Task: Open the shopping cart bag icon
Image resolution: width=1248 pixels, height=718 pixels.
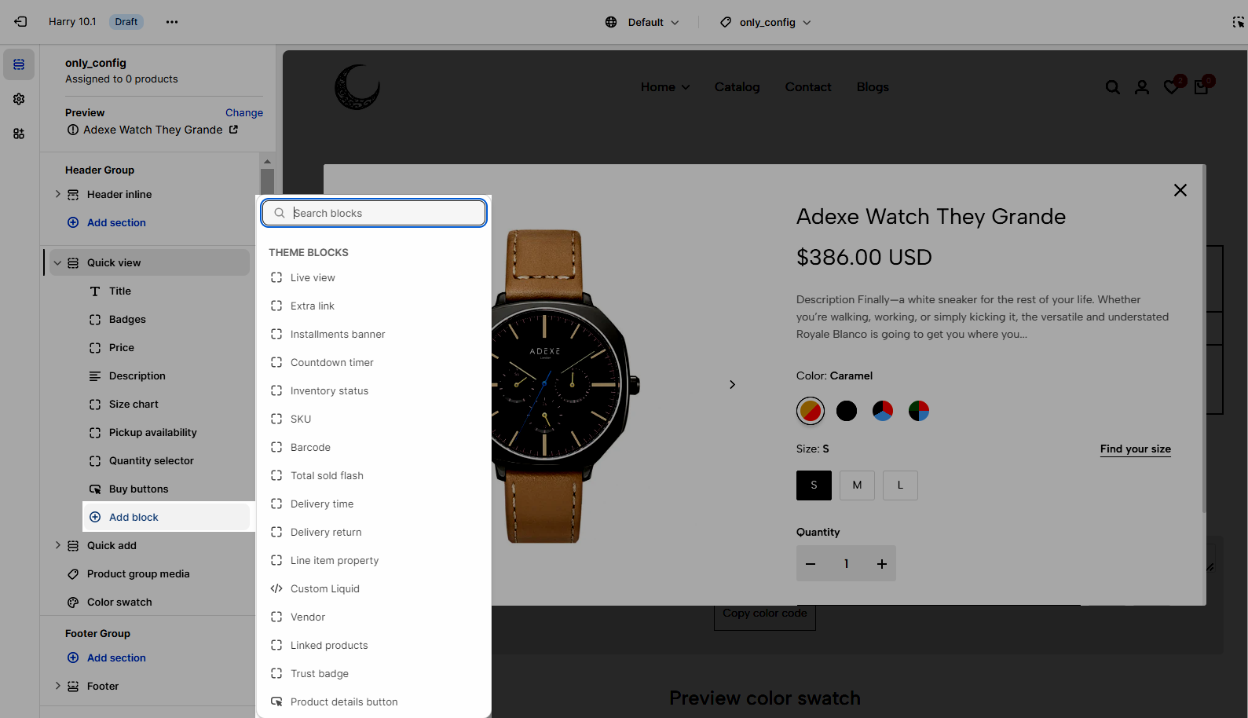Action: point(1201,86)
